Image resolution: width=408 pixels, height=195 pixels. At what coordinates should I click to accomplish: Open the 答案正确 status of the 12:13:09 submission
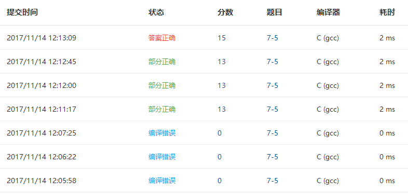click(x=162, y=38)
